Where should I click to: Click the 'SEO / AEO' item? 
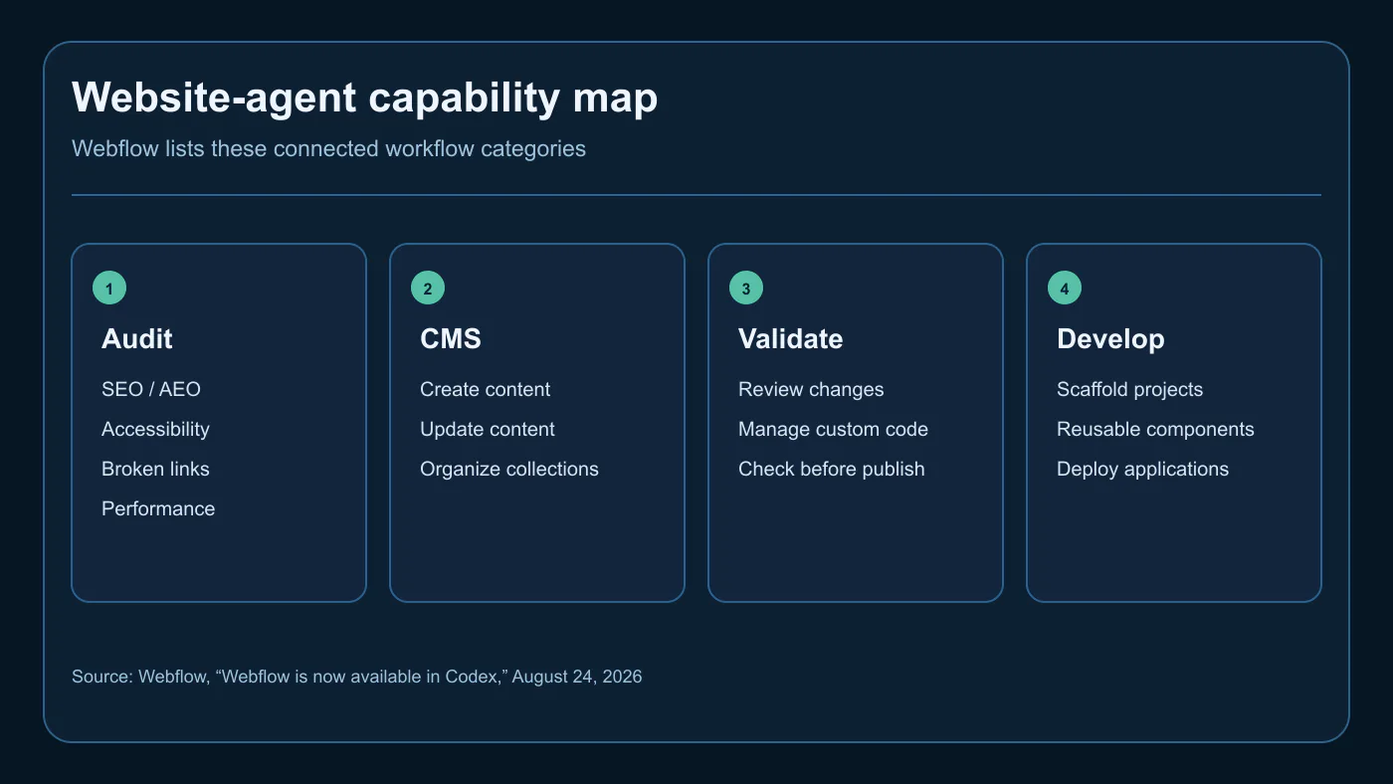[x=151, y=389]
